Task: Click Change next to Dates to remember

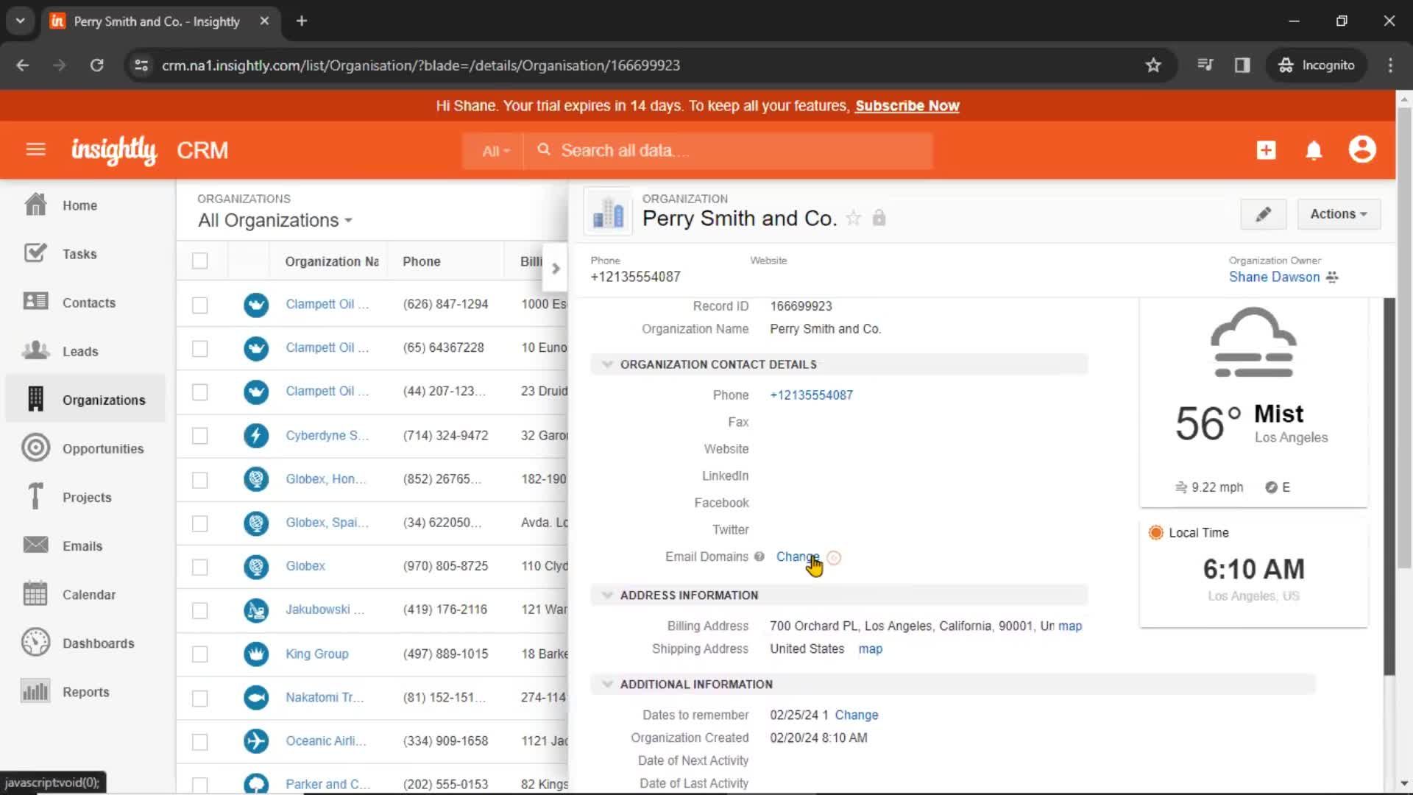Action: [x=855, y=715]
